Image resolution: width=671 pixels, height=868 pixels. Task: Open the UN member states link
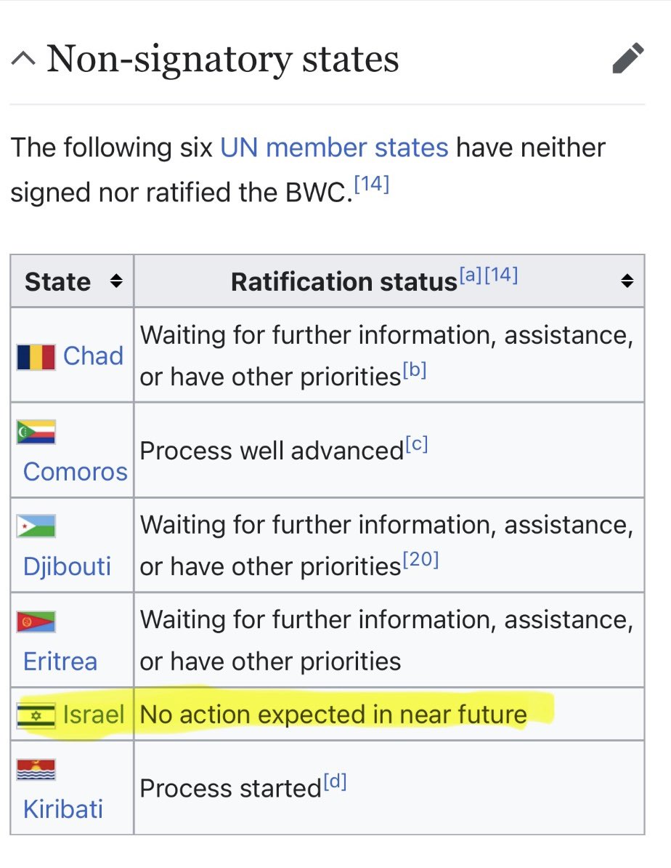tap(334, 148)
